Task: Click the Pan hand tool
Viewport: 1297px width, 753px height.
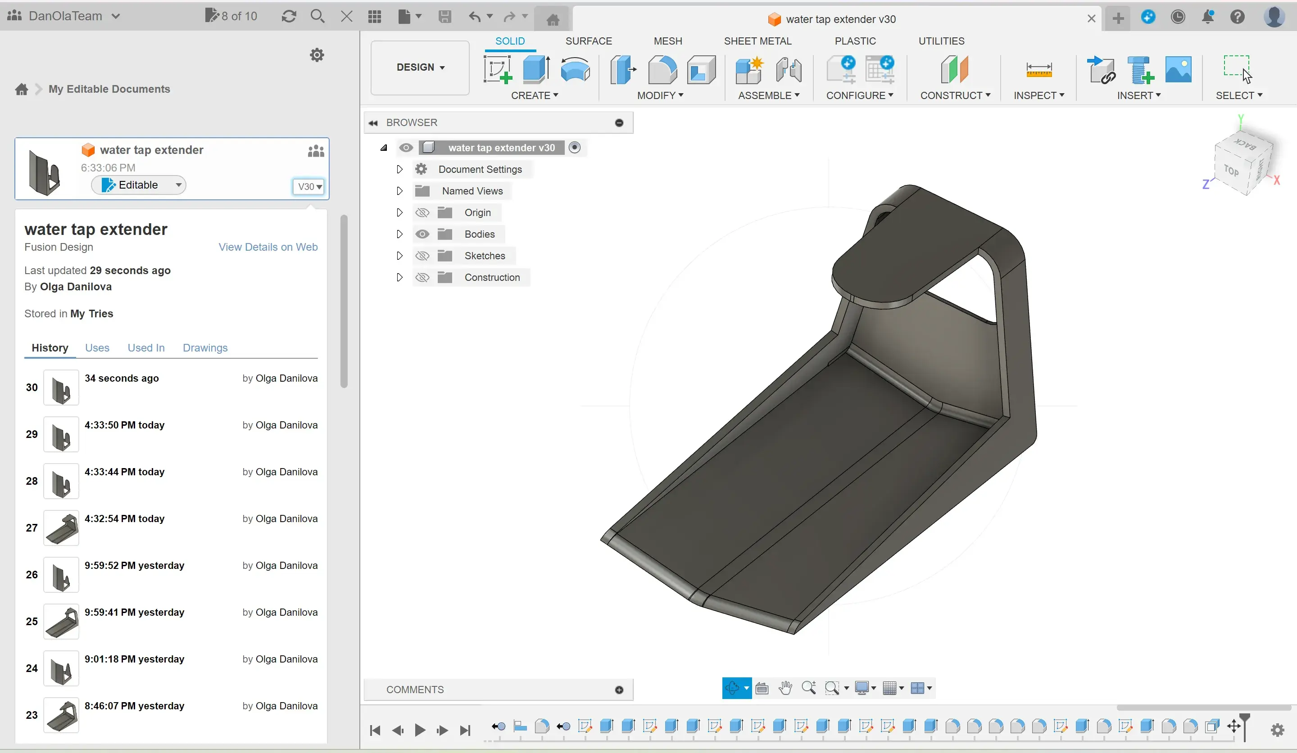Action: [785, 688]
